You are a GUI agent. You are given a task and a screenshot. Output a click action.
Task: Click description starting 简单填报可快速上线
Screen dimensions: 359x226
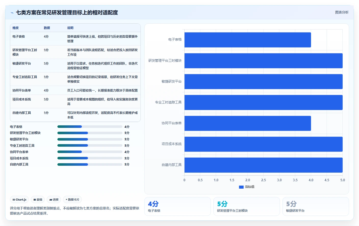coord(102,39)
